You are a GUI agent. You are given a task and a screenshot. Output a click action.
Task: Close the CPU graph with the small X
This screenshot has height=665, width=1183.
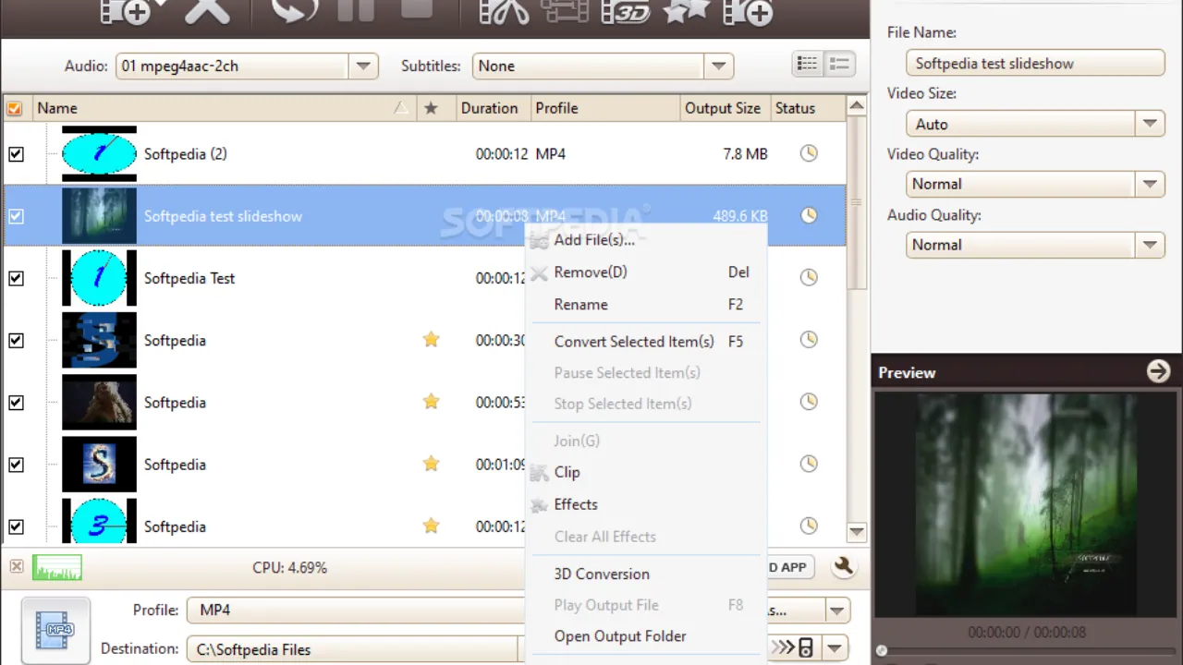point(17,566)
